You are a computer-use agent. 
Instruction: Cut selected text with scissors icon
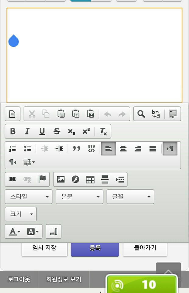coord(32,114)
